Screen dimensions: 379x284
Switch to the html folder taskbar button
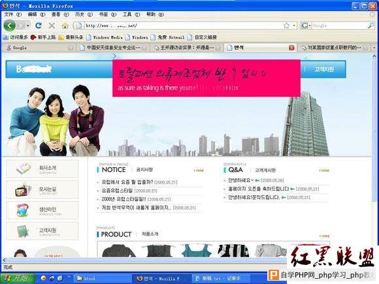101,278
